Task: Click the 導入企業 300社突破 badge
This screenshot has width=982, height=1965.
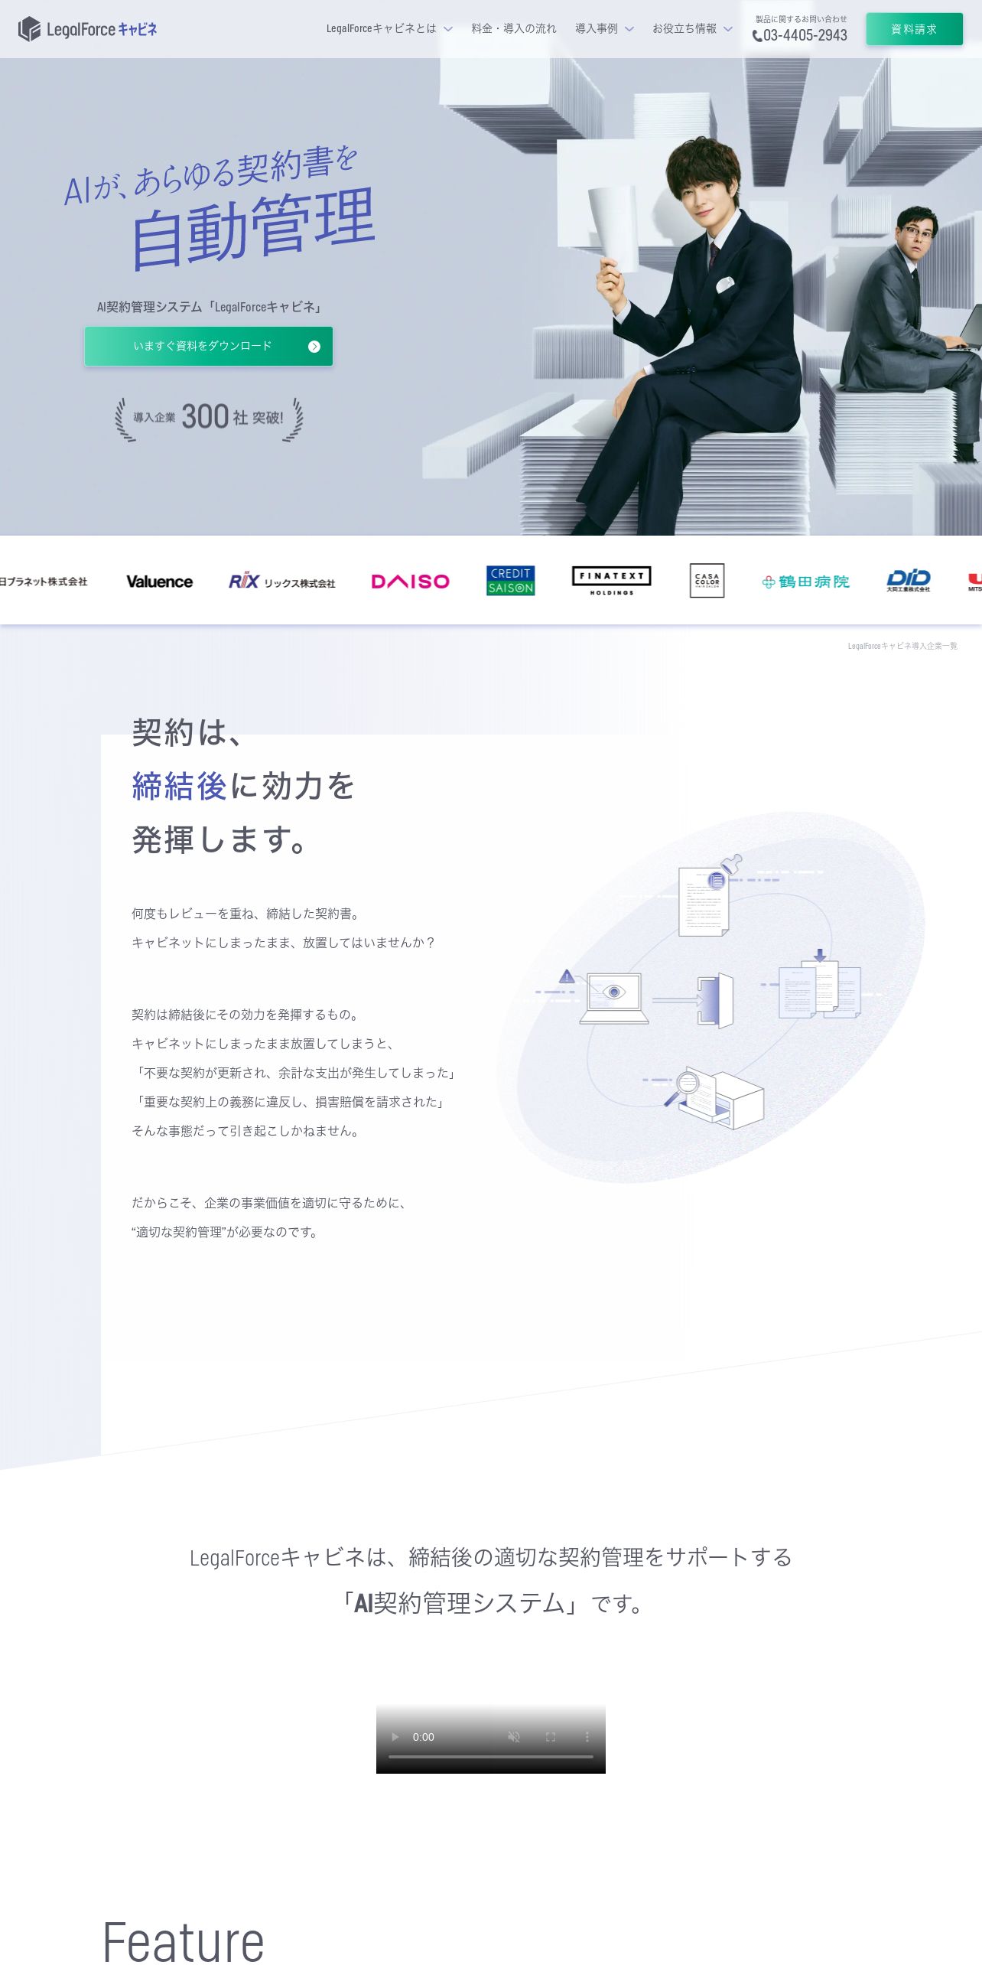Action: [x=209, y=419]
